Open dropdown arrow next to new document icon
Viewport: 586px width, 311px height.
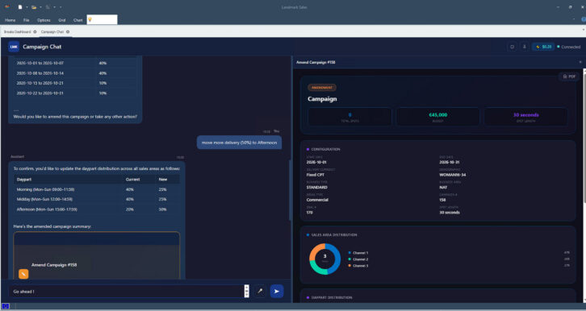(x=27, y=7)
